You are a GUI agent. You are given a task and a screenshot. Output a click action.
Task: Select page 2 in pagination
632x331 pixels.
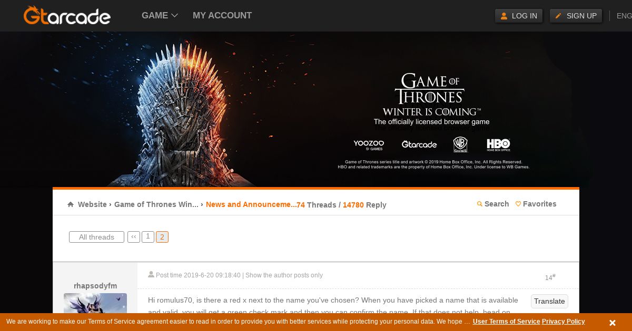162,237
